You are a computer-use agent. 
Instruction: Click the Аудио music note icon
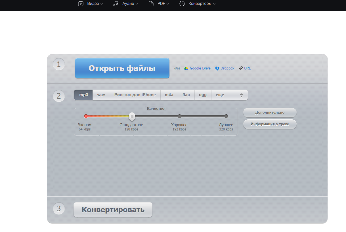(x=116, y=4)
